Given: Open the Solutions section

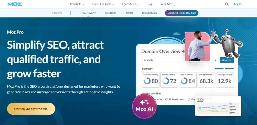Looking at the screenshot, I should pos(110,13).
